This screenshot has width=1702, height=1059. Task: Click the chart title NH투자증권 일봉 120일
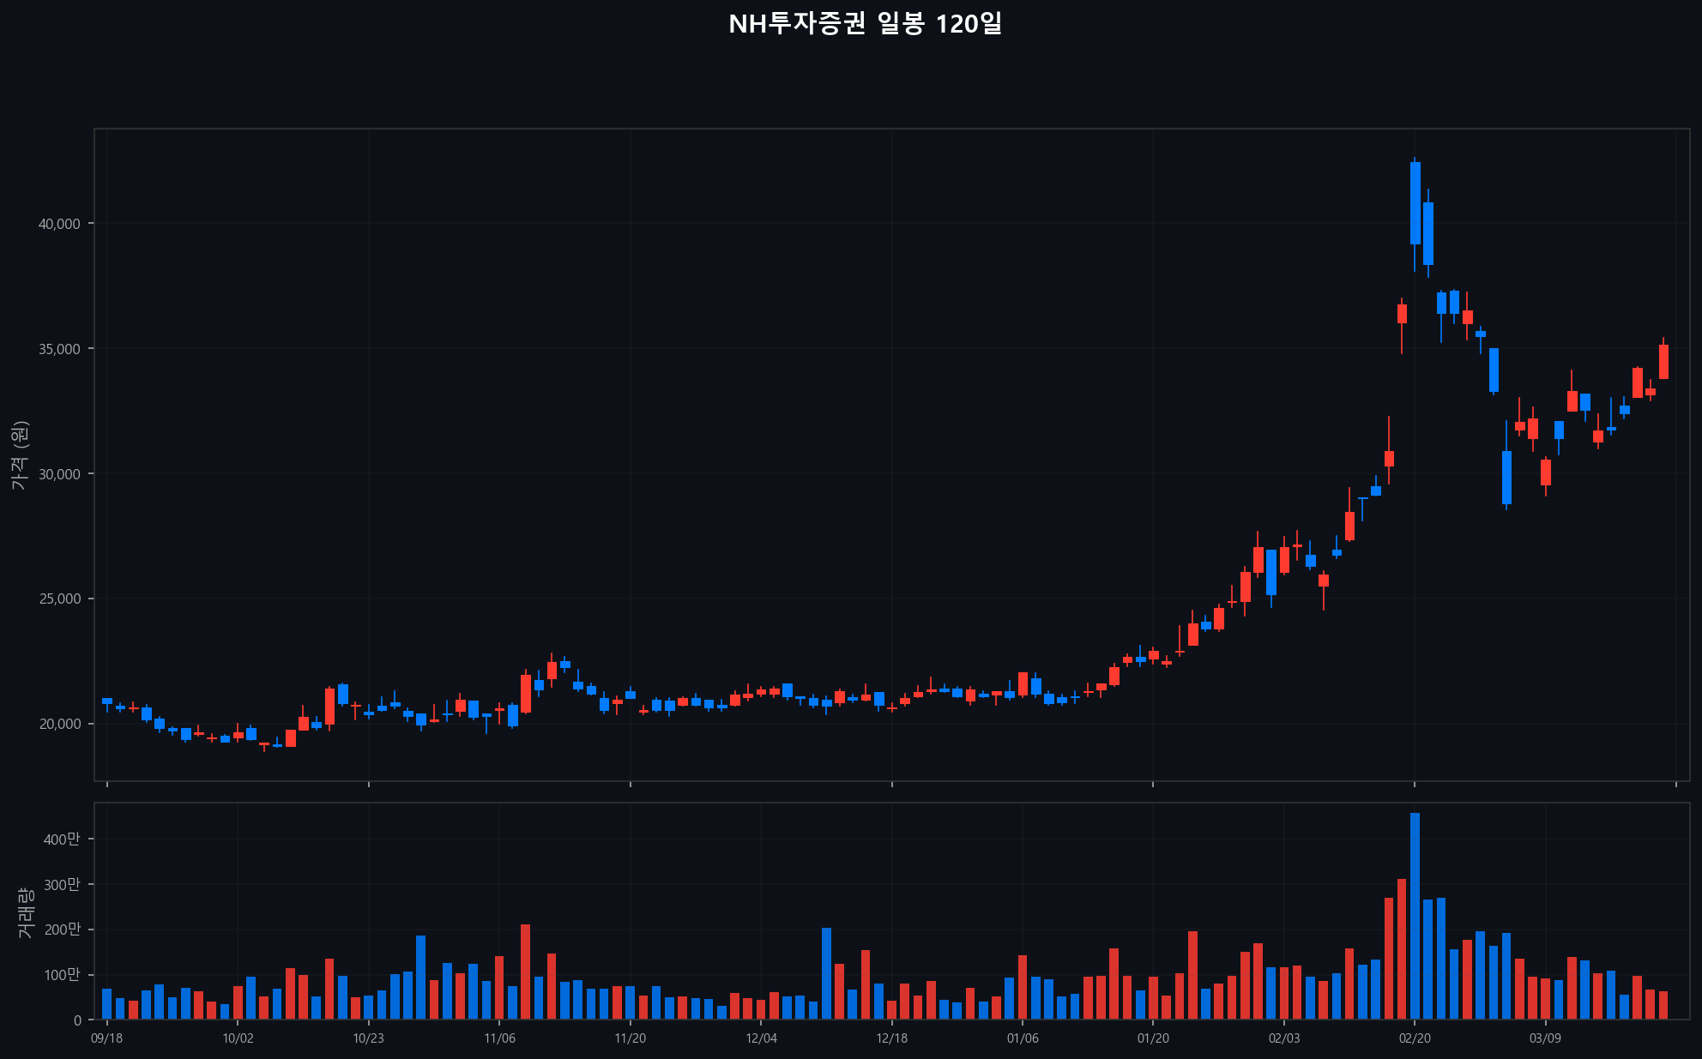pyautogui.click(x=865, y=24)
